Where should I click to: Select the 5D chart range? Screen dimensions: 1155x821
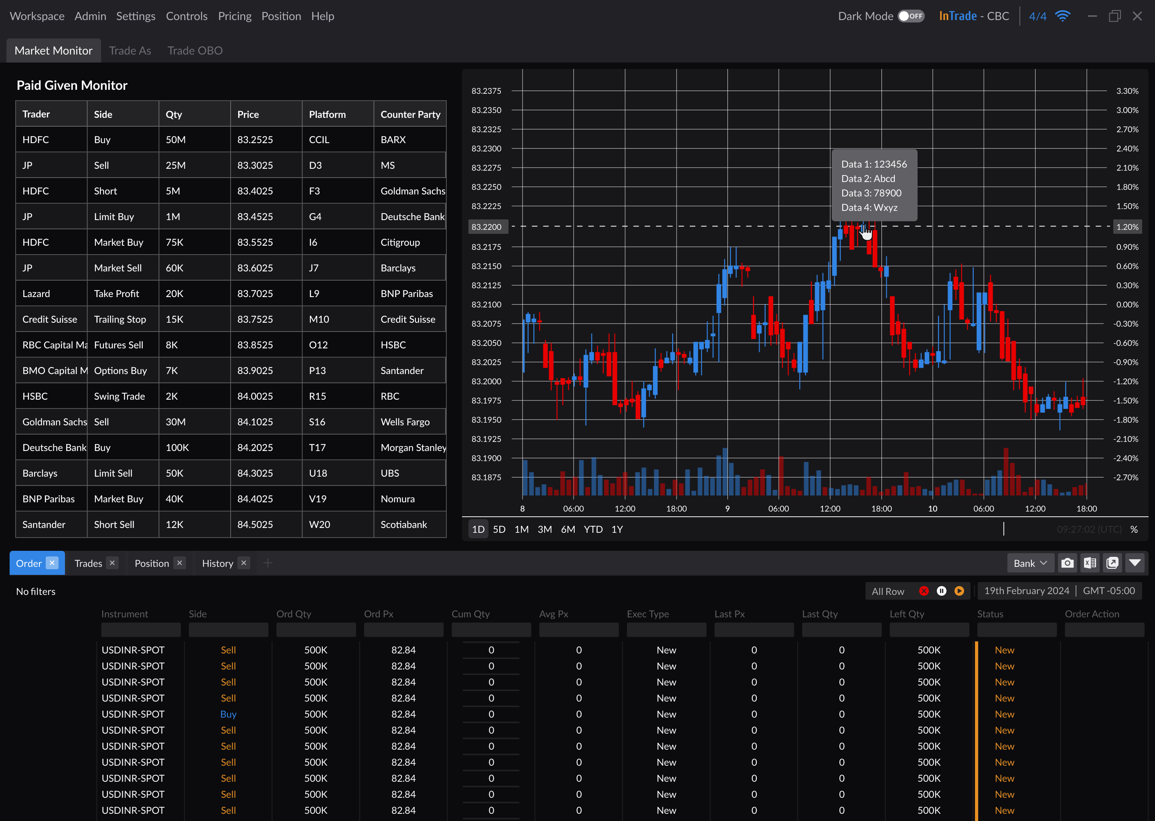499,529
